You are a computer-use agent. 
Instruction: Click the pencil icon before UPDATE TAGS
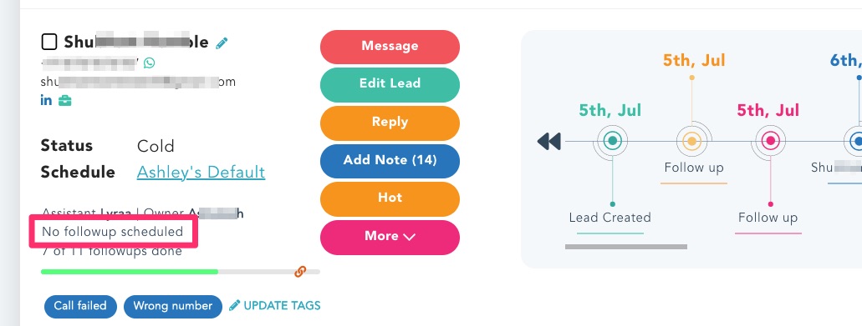pyautogui.click(x=235, y=305)
